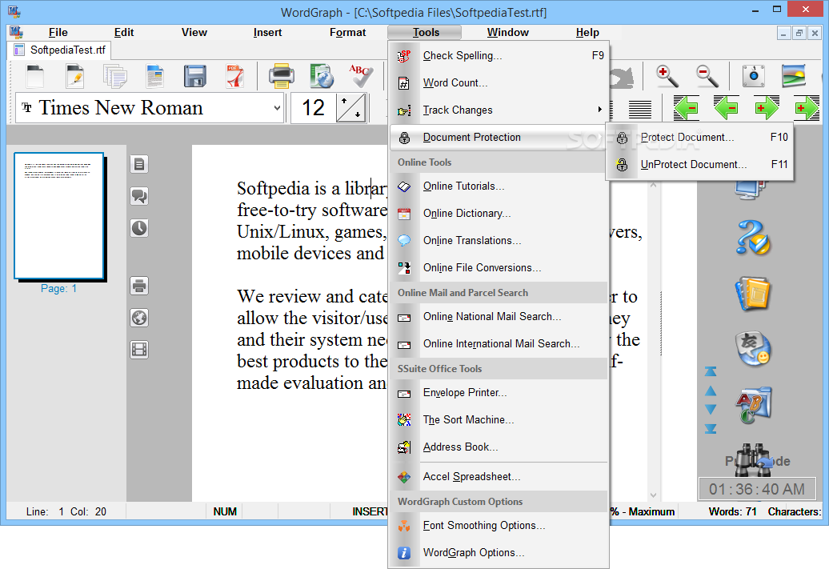Open Address Book menu entry
This screenshot has height=569, width=829.
click(499, 447)
